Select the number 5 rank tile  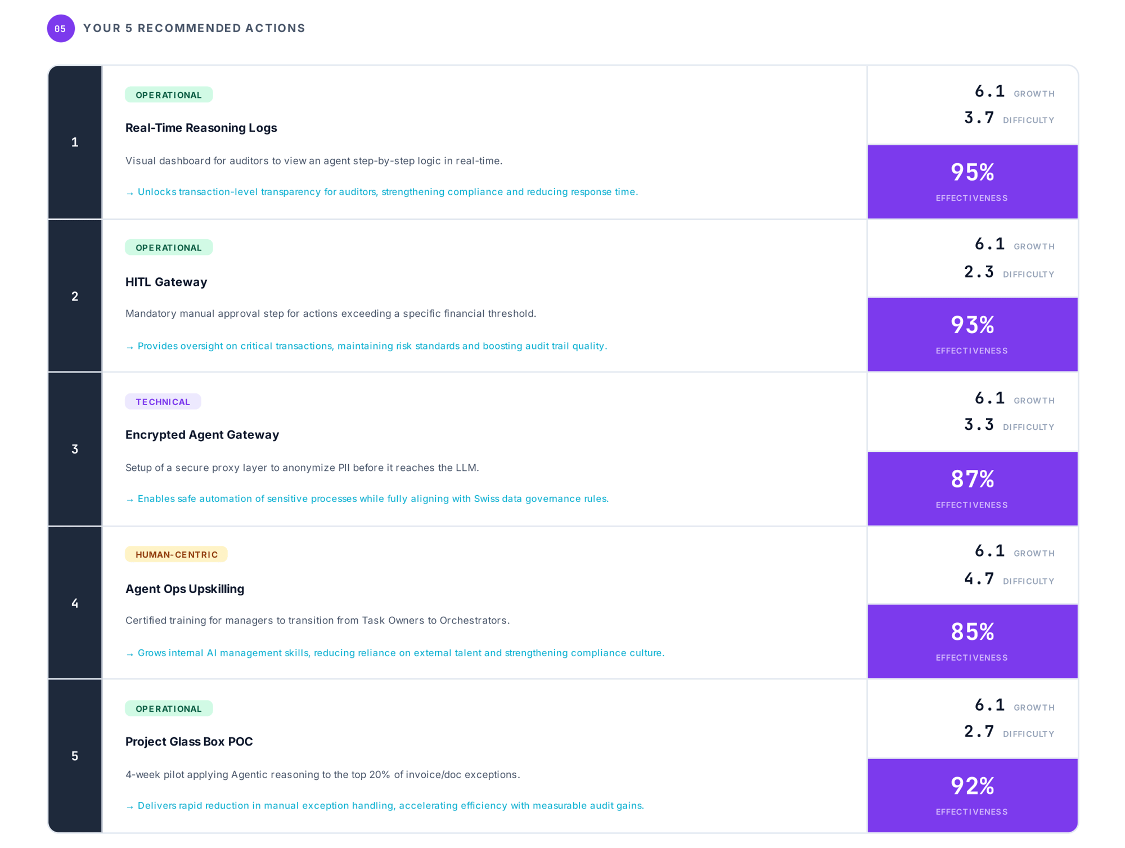(75, 756)
